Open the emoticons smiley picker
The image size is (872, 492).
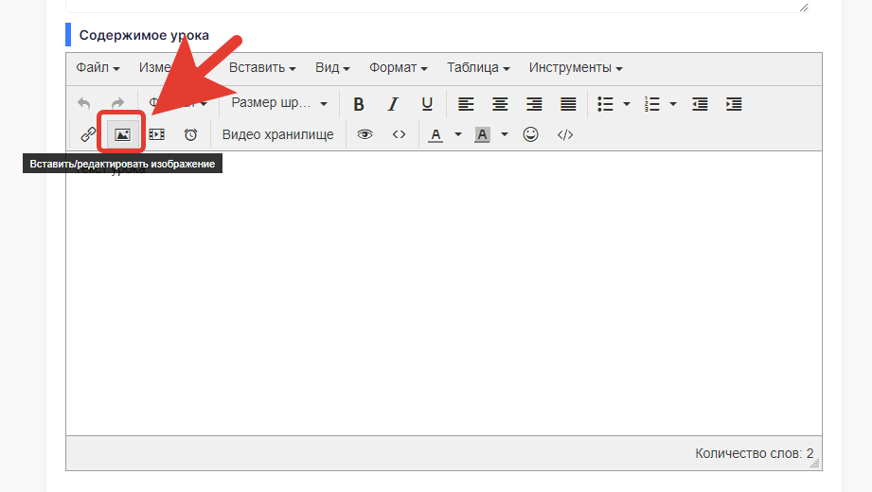point(530,134)
